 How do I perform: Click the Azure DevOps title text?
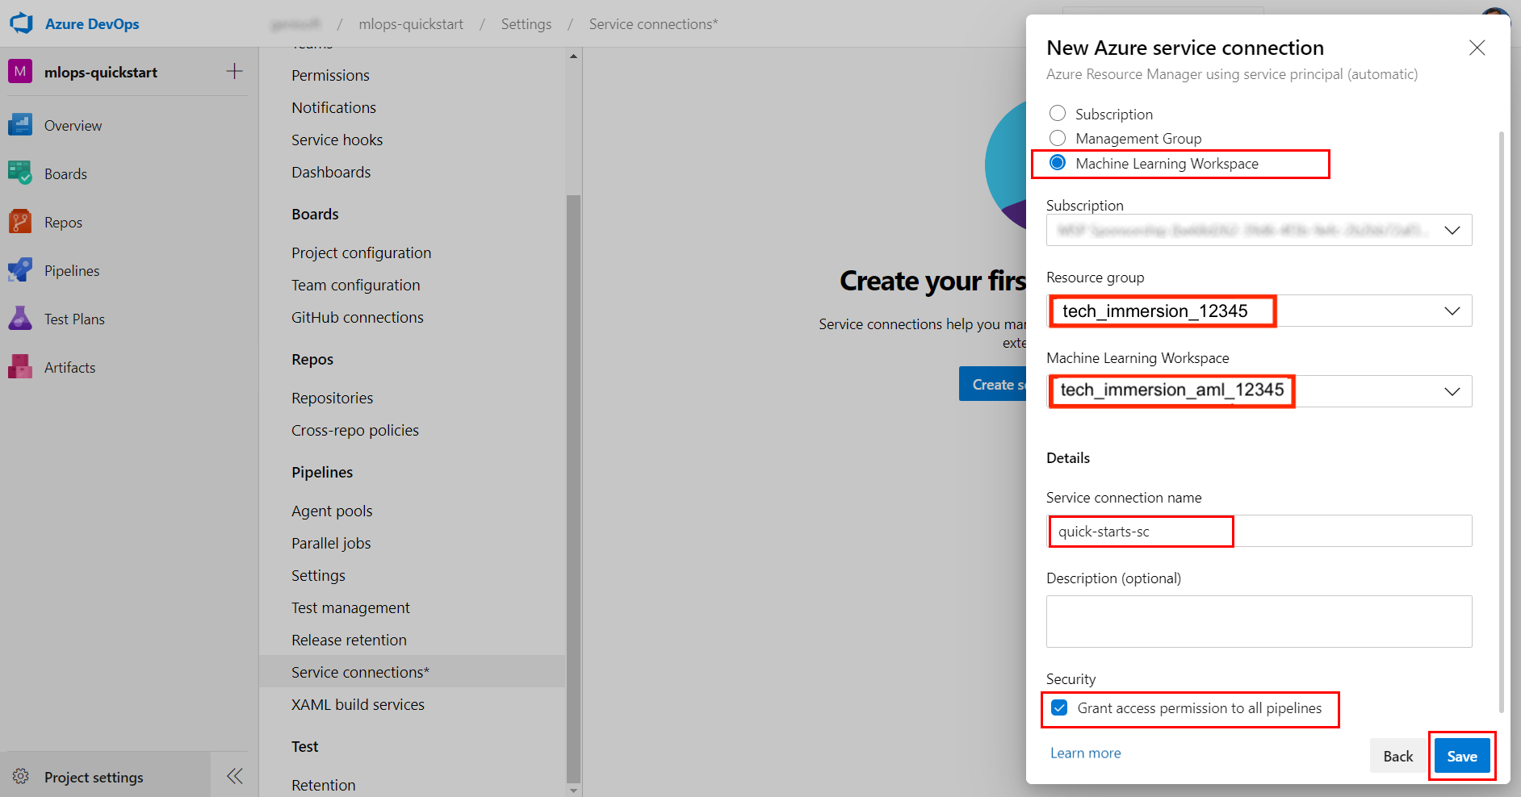92,24
